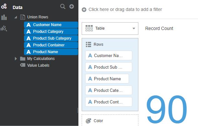Select the Product Cate... pill in Rows
The width and height of the screenshot is (198, 126).
(x=109, y=90)
